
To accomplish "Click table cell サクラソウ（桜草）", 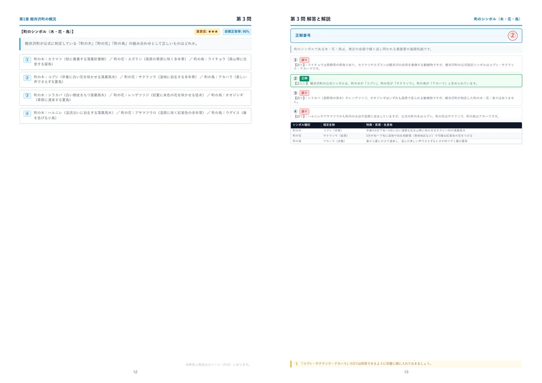I will click(x=336, y=135).
